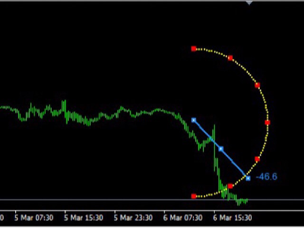The height and width of the screenshot is (228, 304).
Task: Select the topmost red arc anchor handle
Action: tap(194, 48)
